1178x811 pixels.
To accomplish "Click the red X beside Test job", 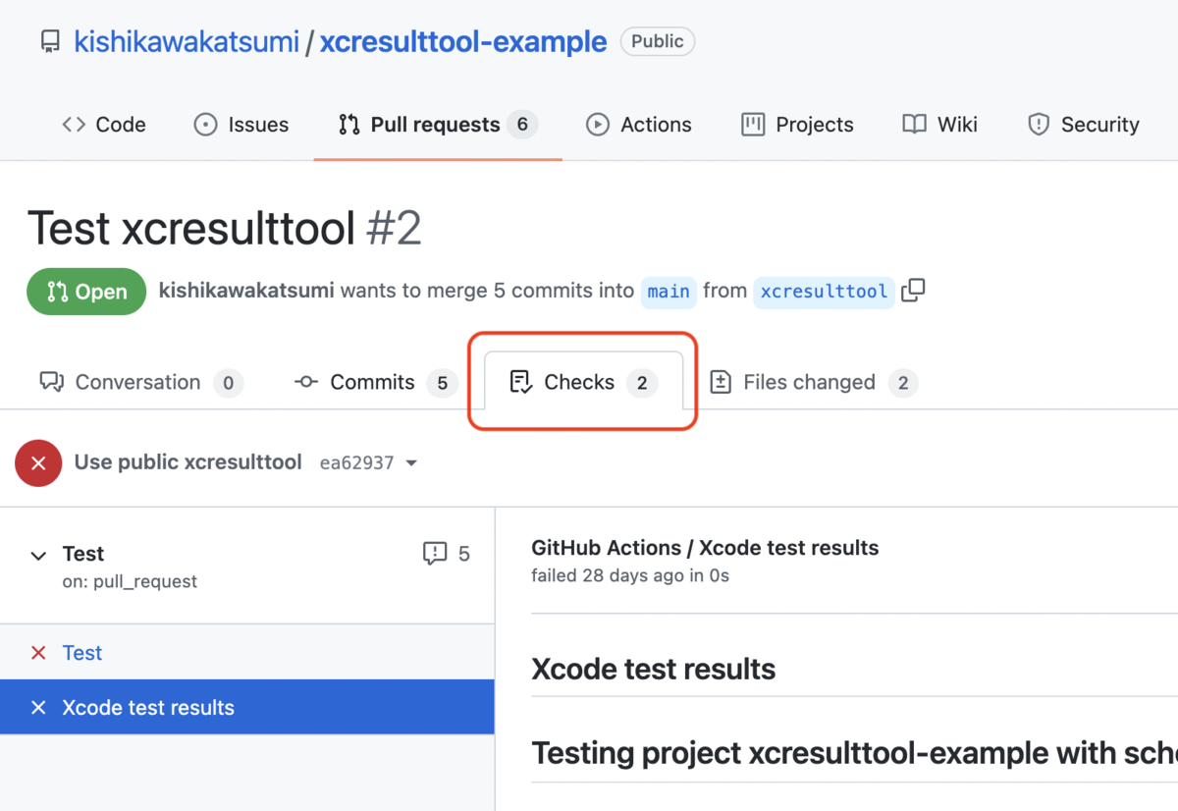I will 38,653.
